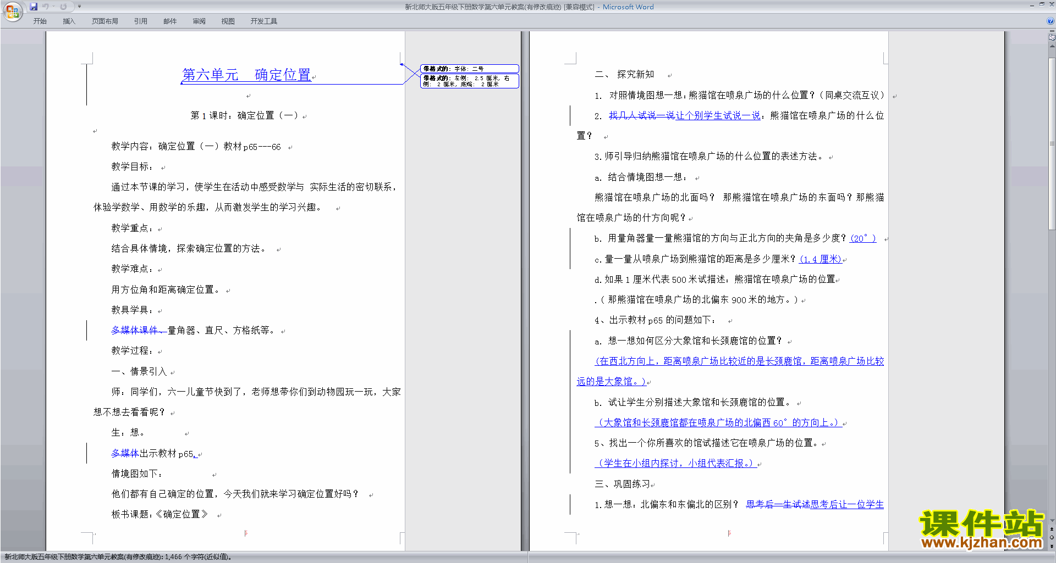This screenshot has width=1056, height=563.
Task: Open the 插入 ribbon tab
Action: [x=69, y=21]
